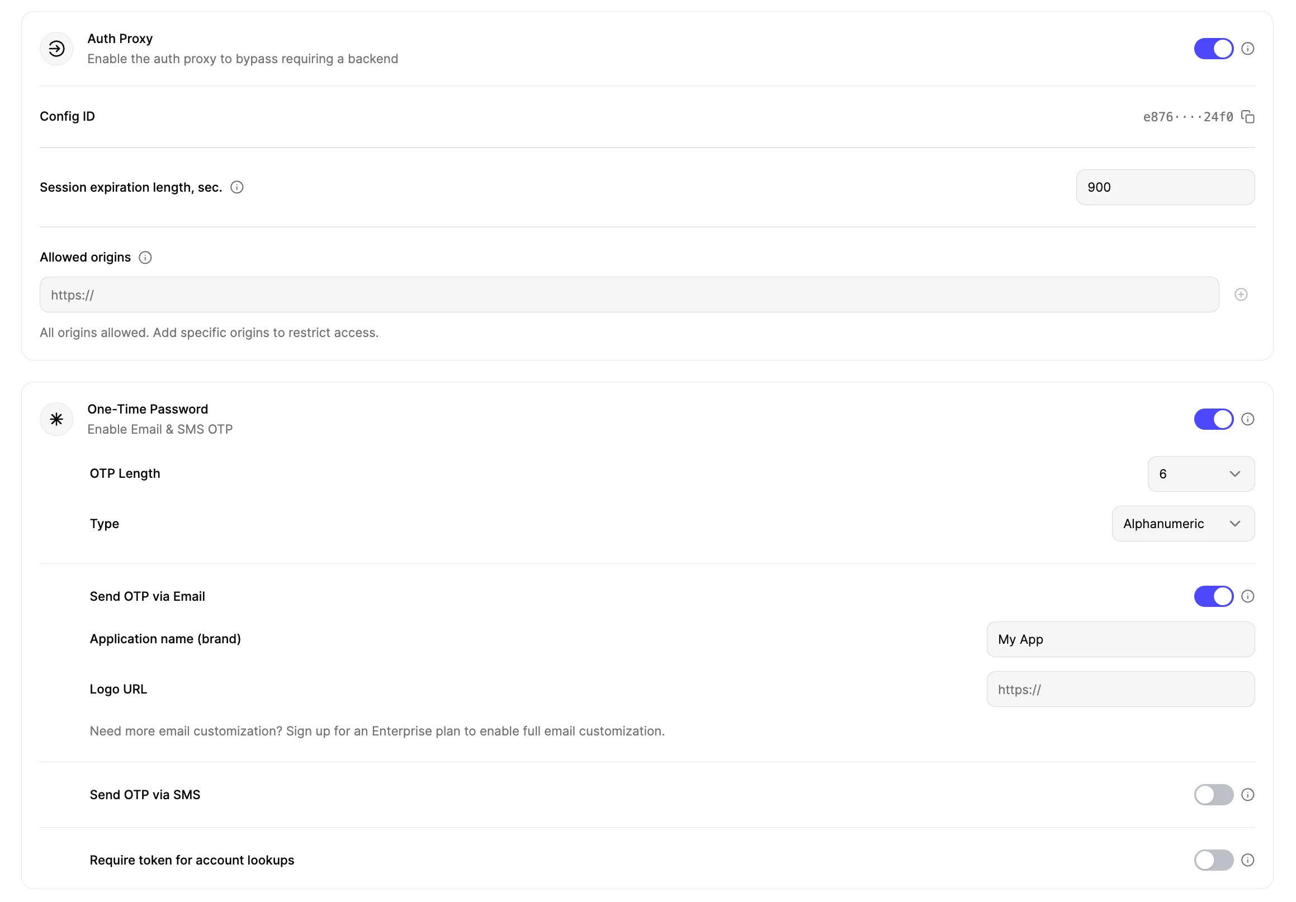The width and height of the screenshot is (1296, 902).
Task: Enable Send OTP via SMS
Action: coord(1214,795)
